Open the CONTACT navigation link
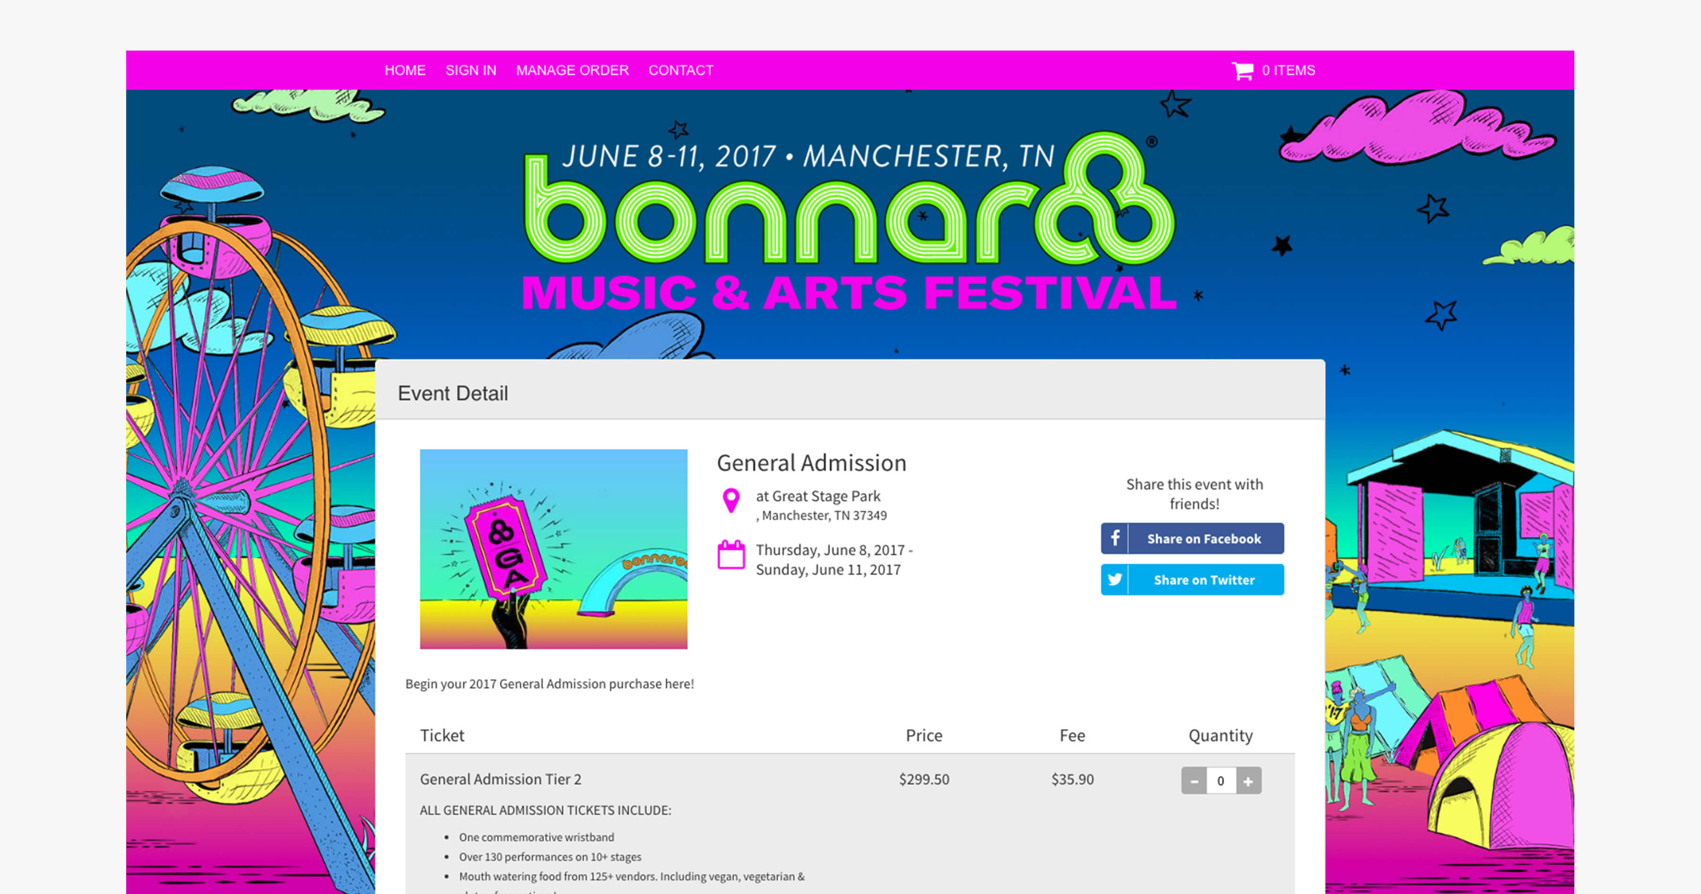The height and width of the screenshot is (894, 1701). pos(681,70)
